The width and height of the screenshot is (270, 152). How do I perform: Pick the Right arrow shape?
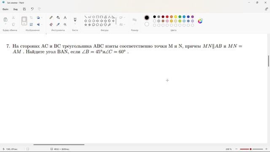pos(97,21)
